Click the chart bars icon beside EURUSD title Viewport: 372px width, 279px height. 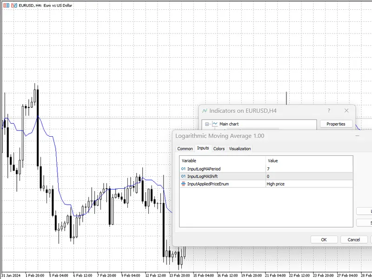click(x=14, y=5)
